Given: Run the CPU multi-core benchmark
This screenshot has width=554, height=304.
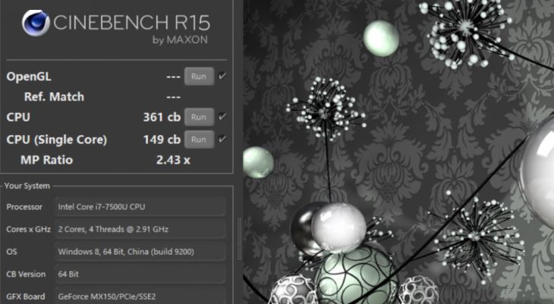Looking at the screenshot, I should click(x=199, y=117).
